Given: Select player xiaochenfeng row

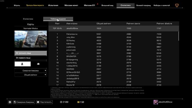Looking at the screenshot, I should tap(113, 63).
